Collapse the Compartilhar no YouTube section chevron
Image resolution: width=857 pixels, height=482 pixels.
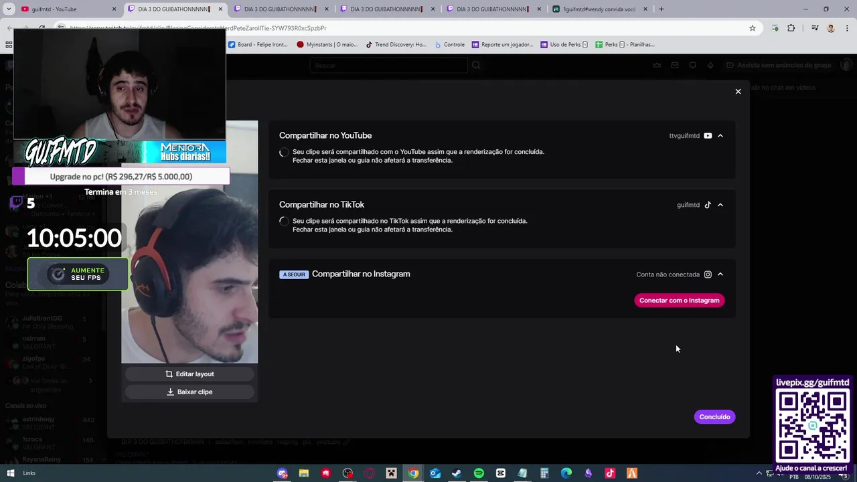[x=720, y=136]
